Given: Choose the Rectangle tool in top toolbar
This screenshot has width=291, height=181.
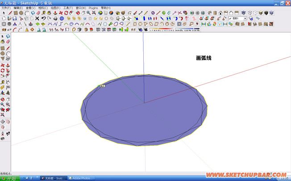Looking at the screenshot, I should [16, 13].
